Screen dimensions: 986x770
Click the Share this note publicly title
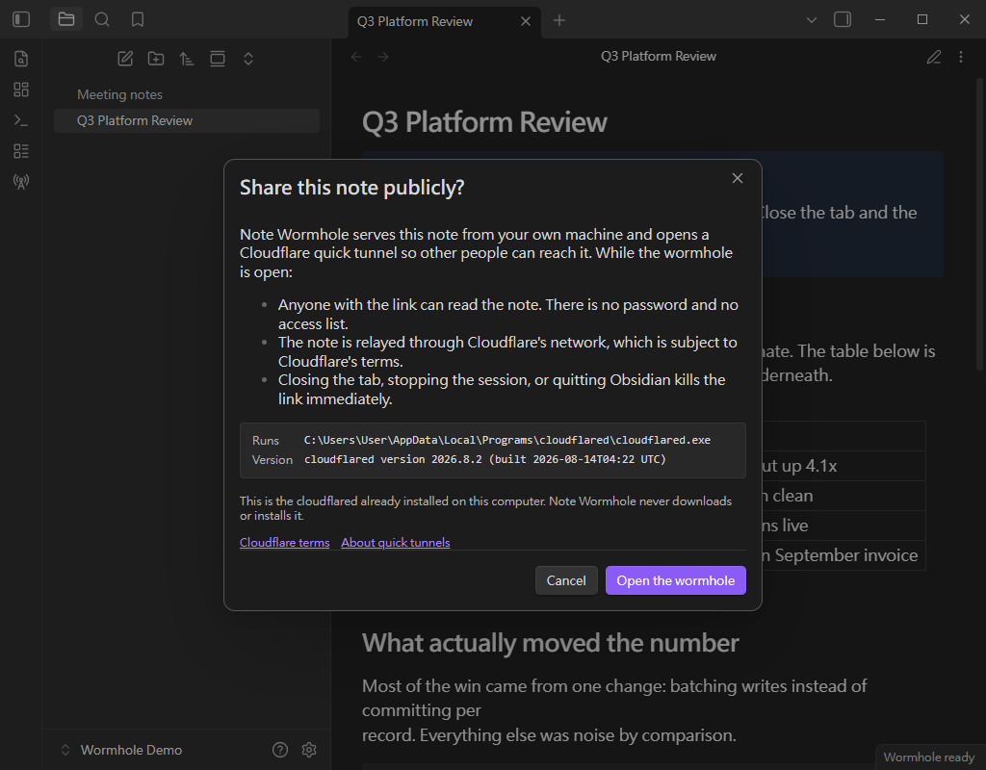(x=351, y=188)
